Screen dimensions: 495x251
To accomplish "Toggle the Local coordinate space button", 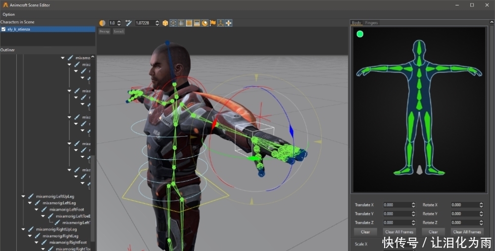I will [x=119, y=31].
